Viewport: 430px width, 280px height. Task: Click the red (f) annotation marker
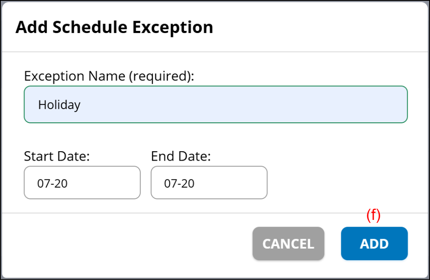click(373, 215)
